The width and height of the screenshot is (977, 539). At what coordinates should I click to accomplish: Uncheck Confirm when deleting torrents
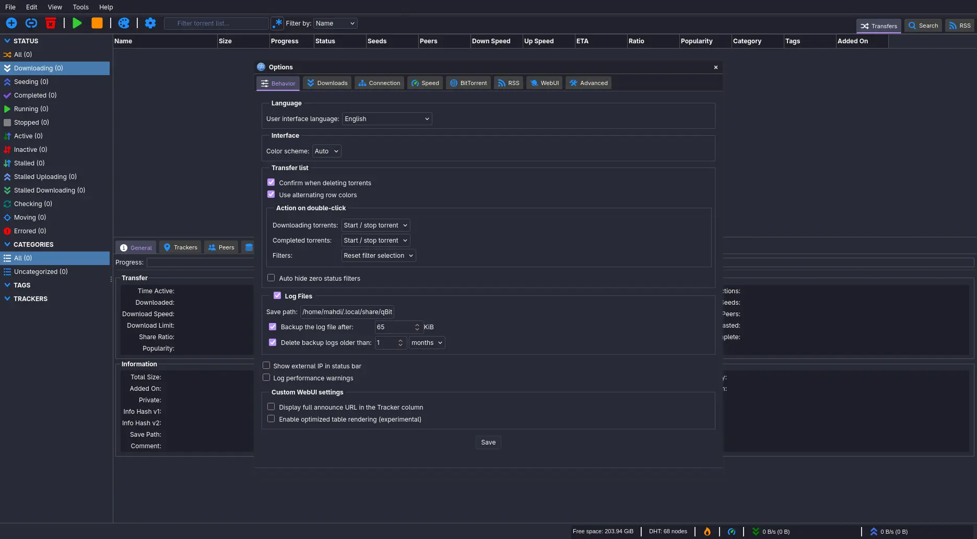pos(271,182)
